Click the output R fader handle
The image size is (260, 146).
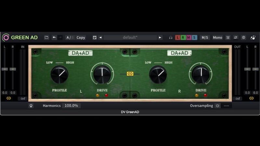point(255,69)
